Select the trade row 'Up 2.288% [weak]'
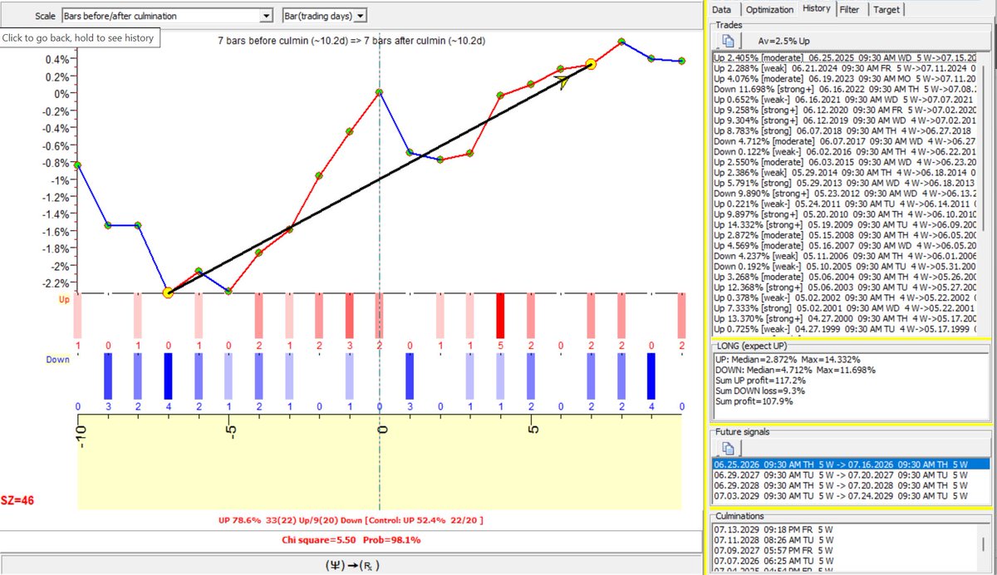The height and width of the screenshot is (575, 997). click(x=844, y=66)
